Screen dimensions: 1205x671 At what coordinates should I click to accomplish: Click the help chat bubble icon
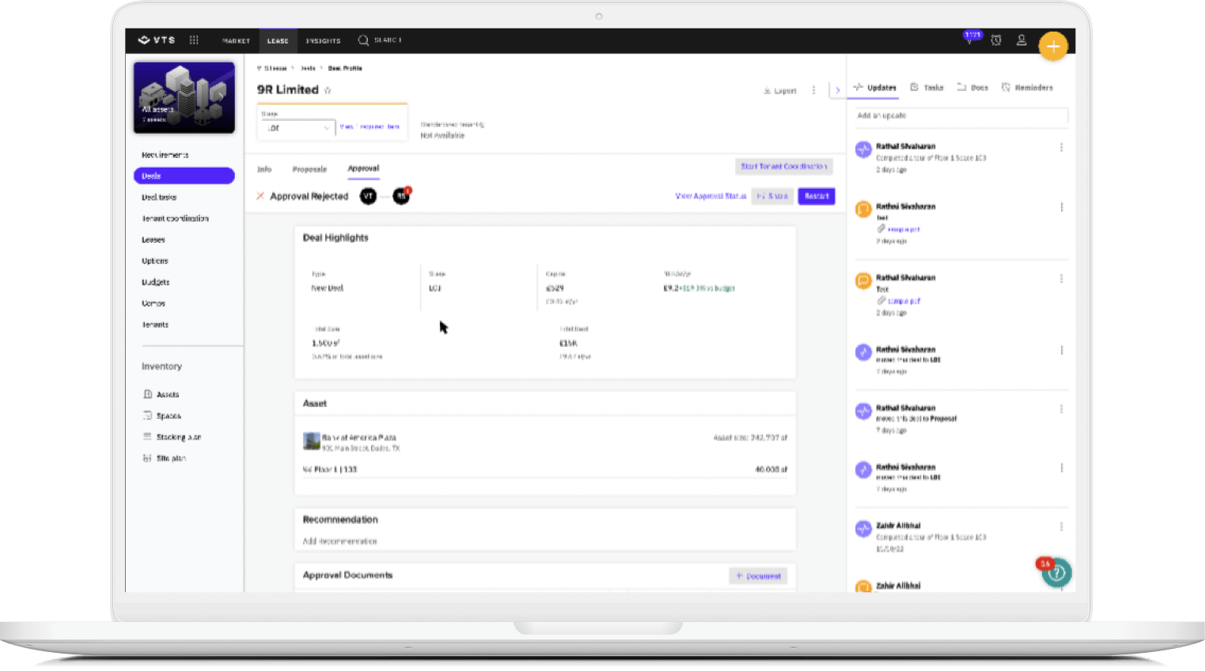coord(1056,573)
